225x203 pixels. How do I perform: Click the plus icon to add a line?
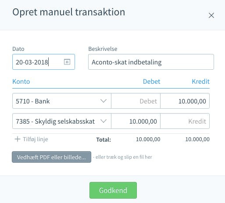tap(18, 139)
